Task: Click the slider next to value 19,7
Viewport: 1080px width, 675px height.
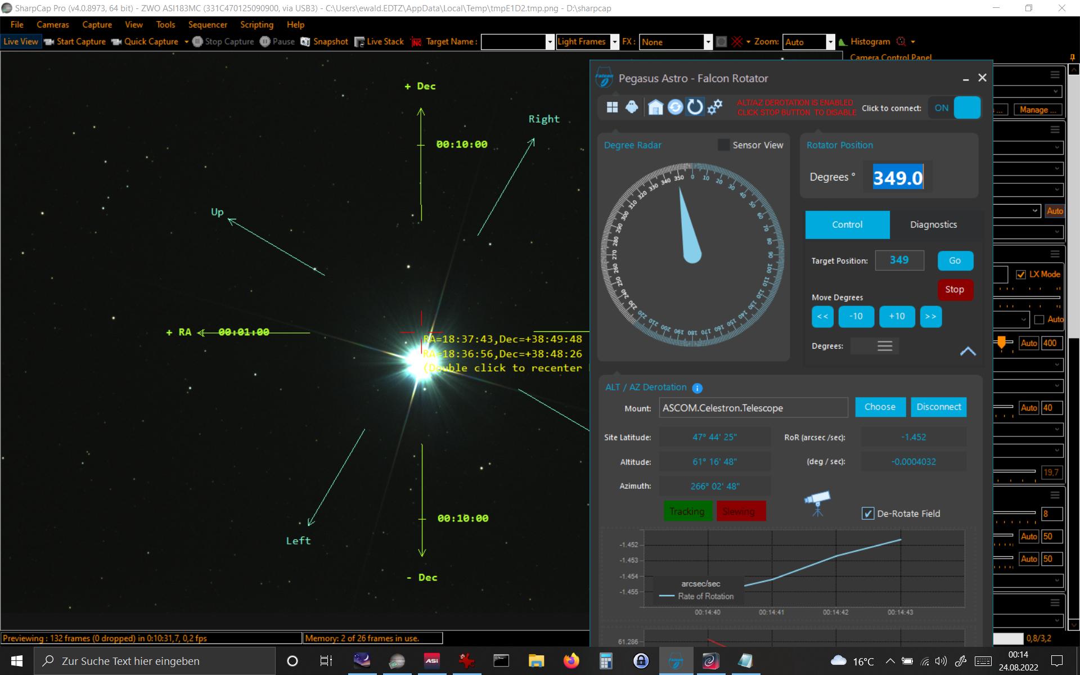Action: pyautogui.click(x=1014, y=471)
